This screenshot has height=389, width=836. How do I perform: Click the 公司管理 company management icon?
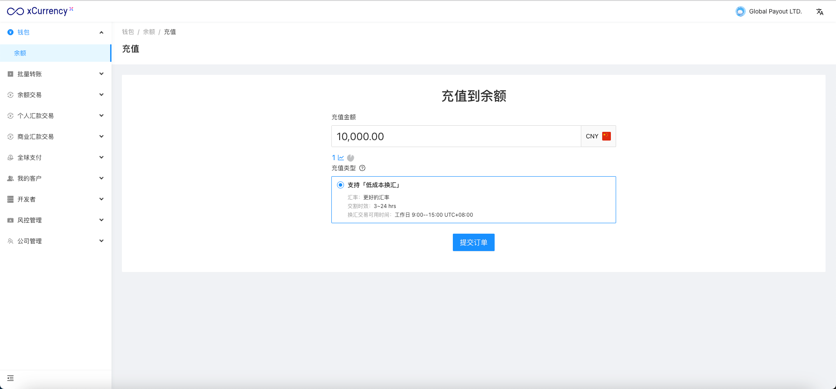10,241
